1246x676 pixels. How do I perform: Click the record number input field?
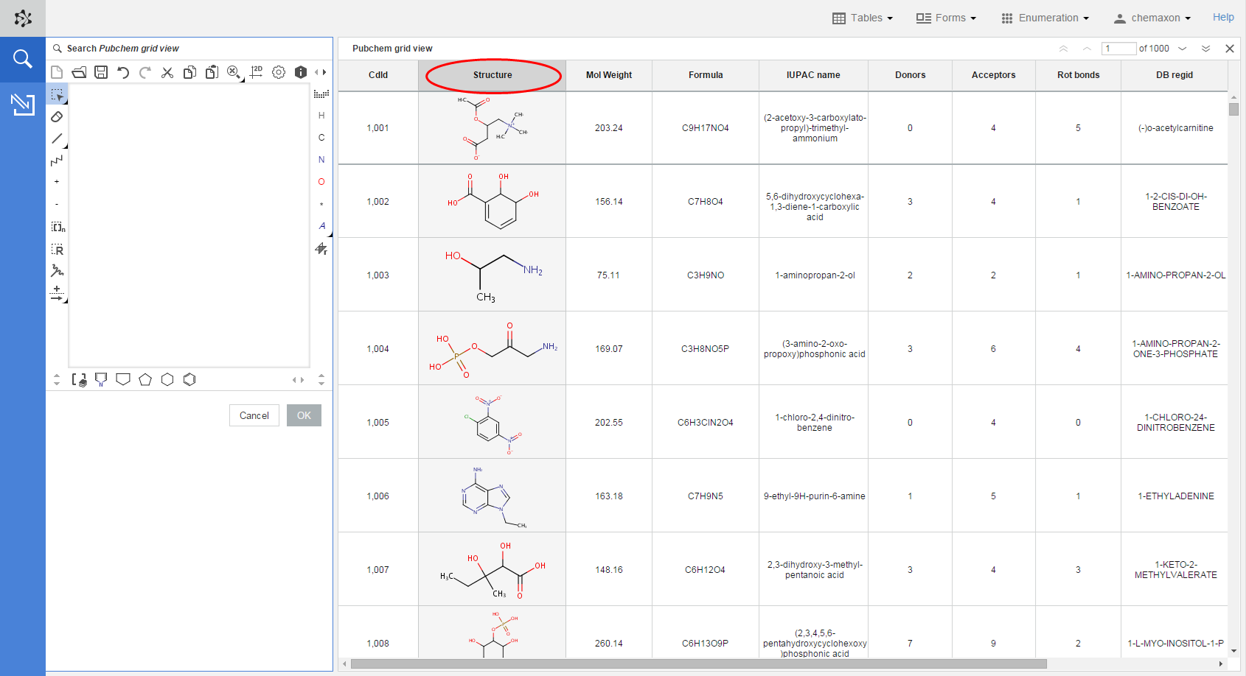click(x=1118, y=48)
